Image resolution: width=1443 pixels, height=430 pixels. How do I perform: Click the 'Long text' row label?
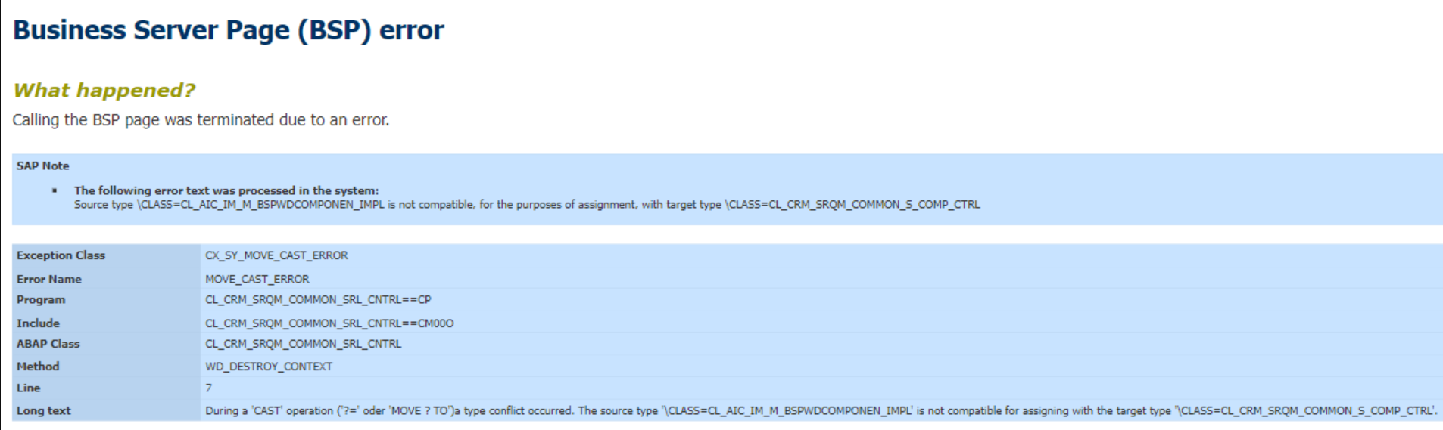43,411
